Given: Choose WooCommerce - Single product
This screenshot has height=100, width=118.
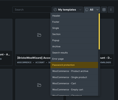Looking at the screenshot, I should (x=74, y=77).
